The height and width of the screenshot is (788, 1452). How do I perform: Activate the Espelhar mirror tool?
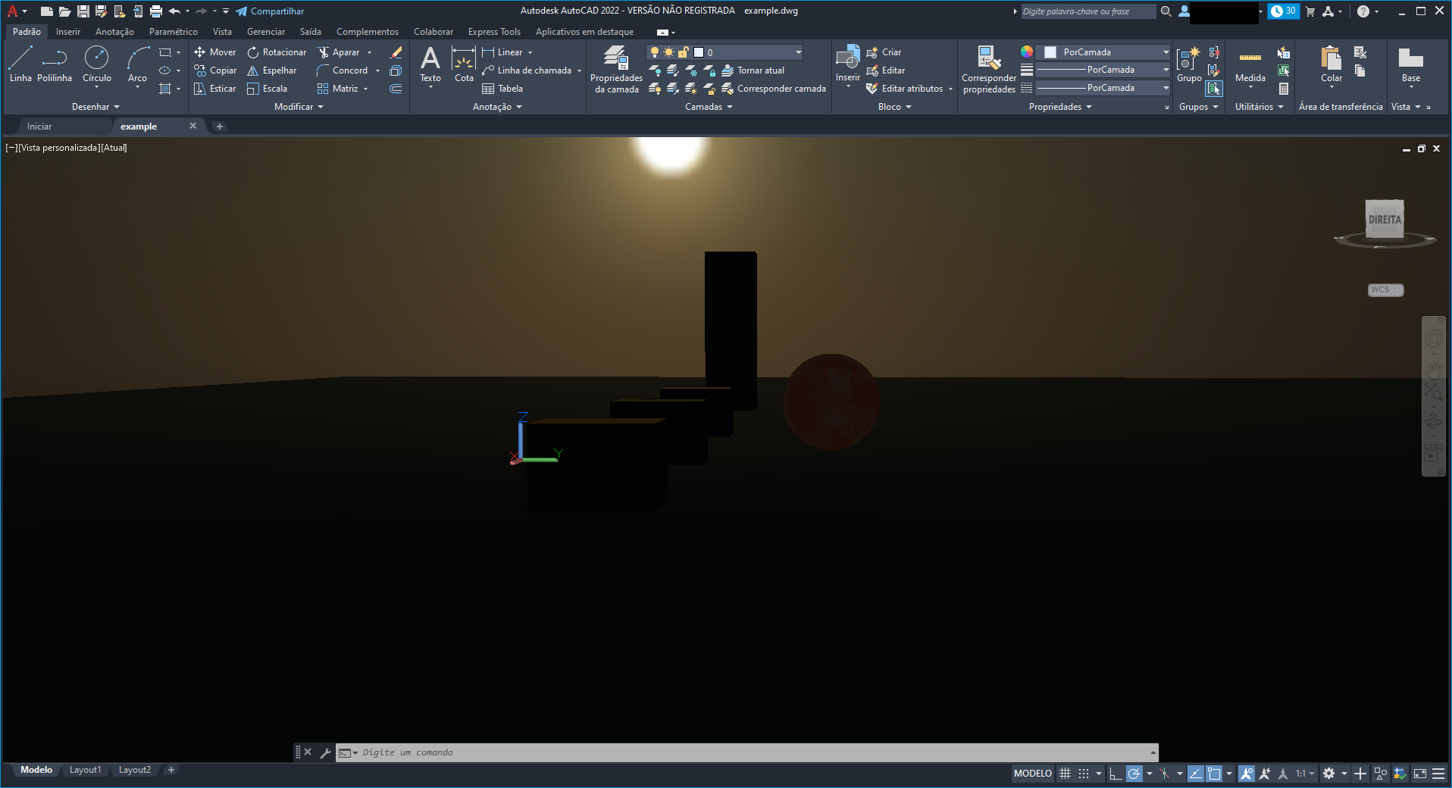[271, 70]
